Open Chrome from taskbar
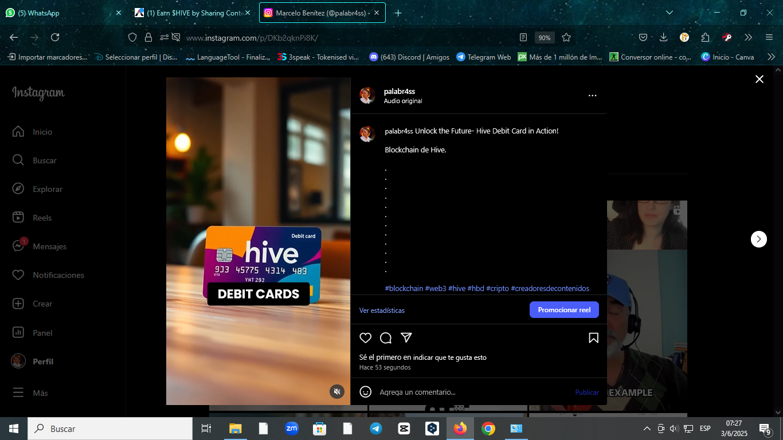 488,429
